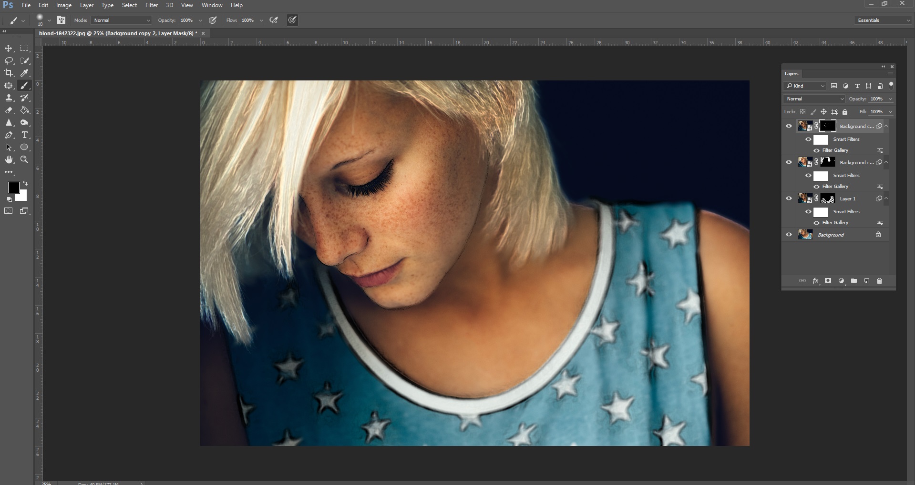Select the Horizontal Type tool
Viewport: 915px width, 485px height.
[25, 135]
